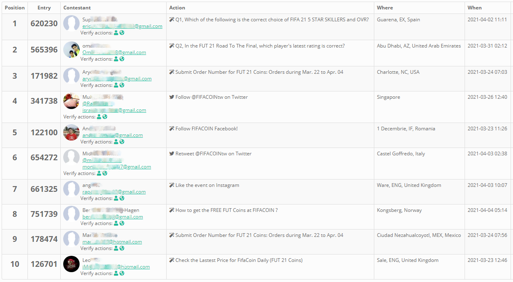
Task: Open the Twitter handle link in position 4 row
Action: pos(98,104)
